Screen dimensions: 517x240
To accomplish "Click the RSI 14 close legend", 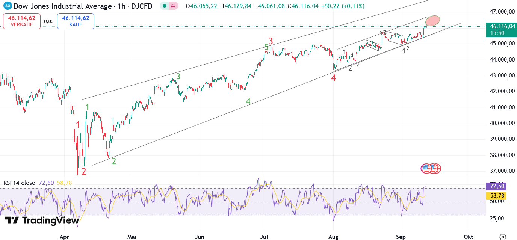I will (x=19, y=183).
